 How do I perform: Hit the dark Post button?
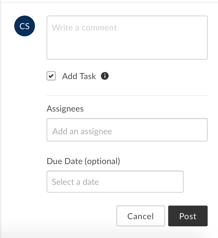click(x=188, y=216)
